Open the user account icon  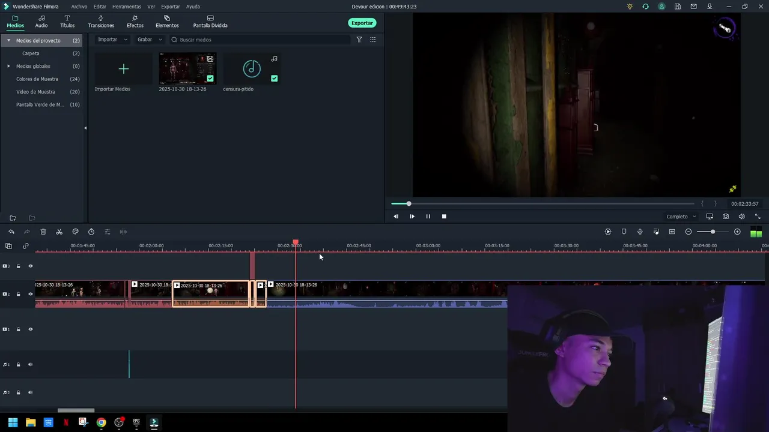(x=661, y=7)
